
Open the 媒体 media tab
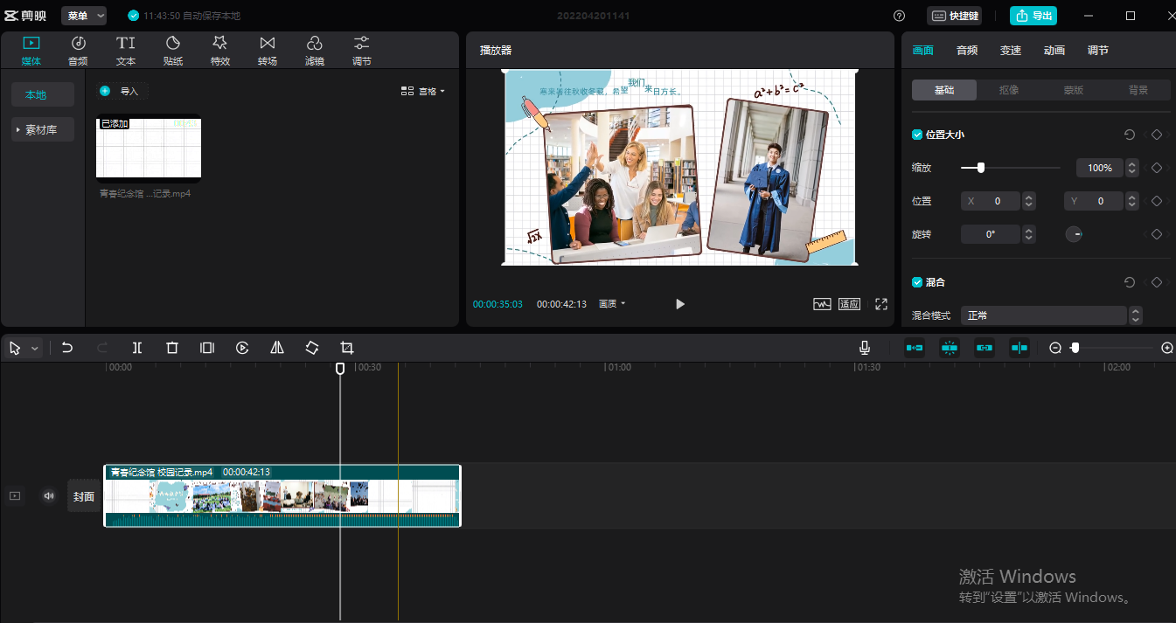tap(31, 51)
